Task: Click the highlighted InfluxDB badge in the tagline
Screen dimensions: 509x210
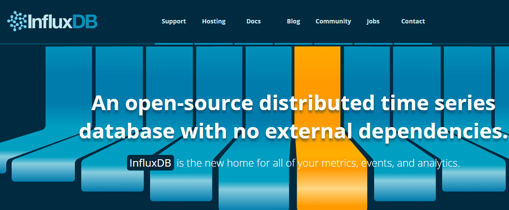Action: [x=151, y=163]
